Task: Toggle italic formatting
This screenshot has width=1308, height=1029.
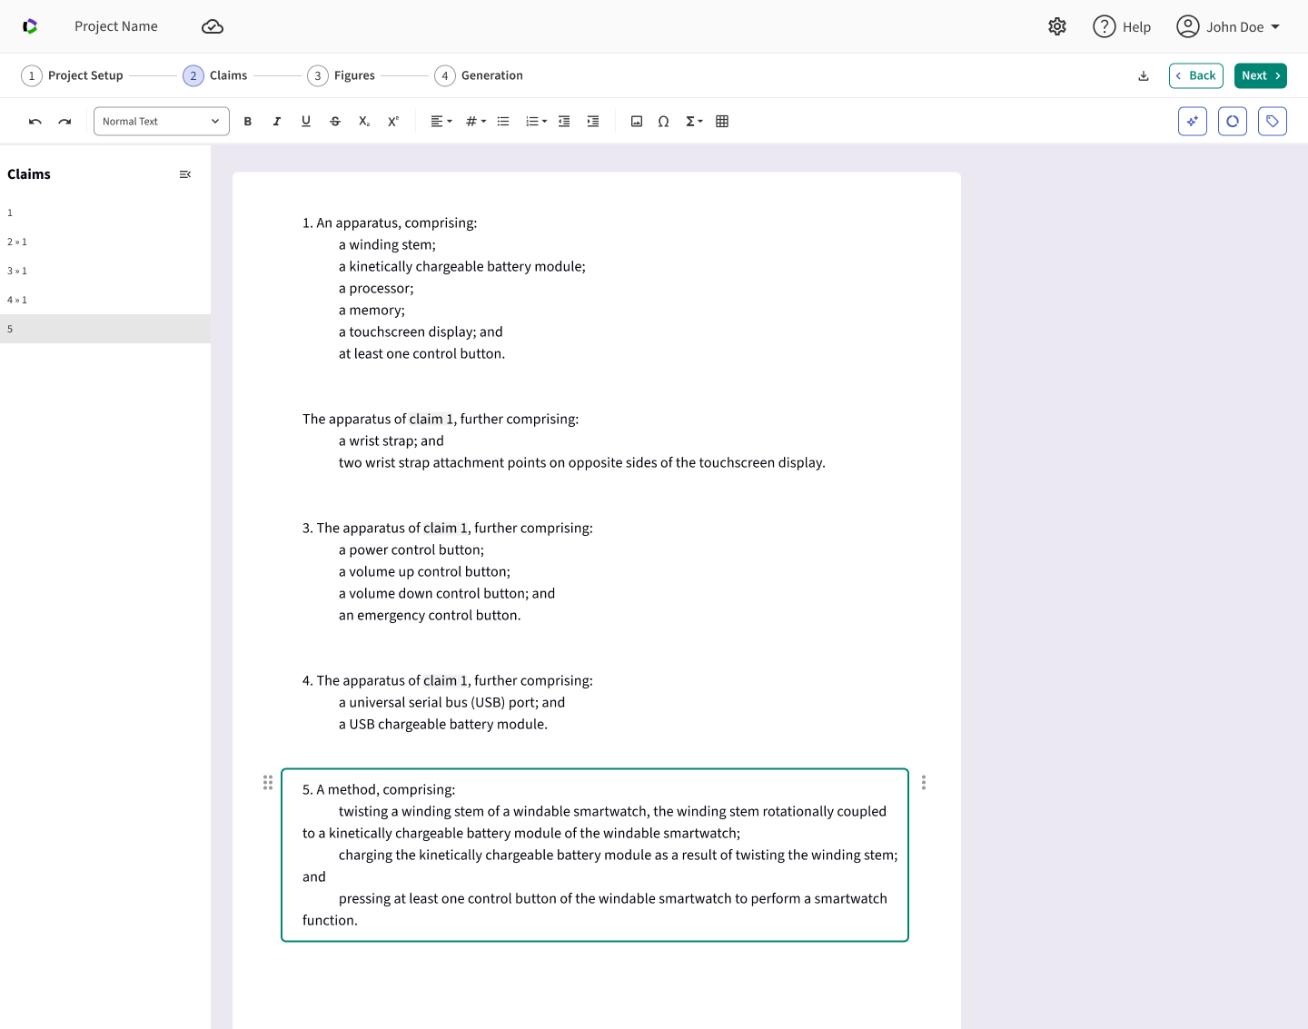Action: (277, 122)
